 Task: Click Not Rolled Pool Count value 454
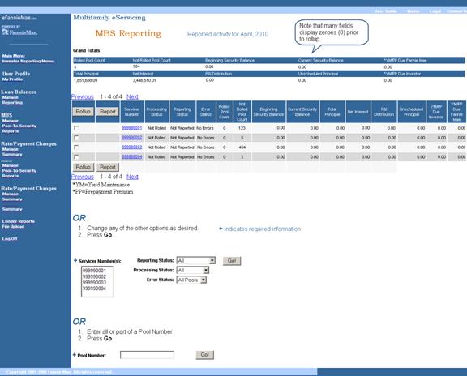[242, 147]
